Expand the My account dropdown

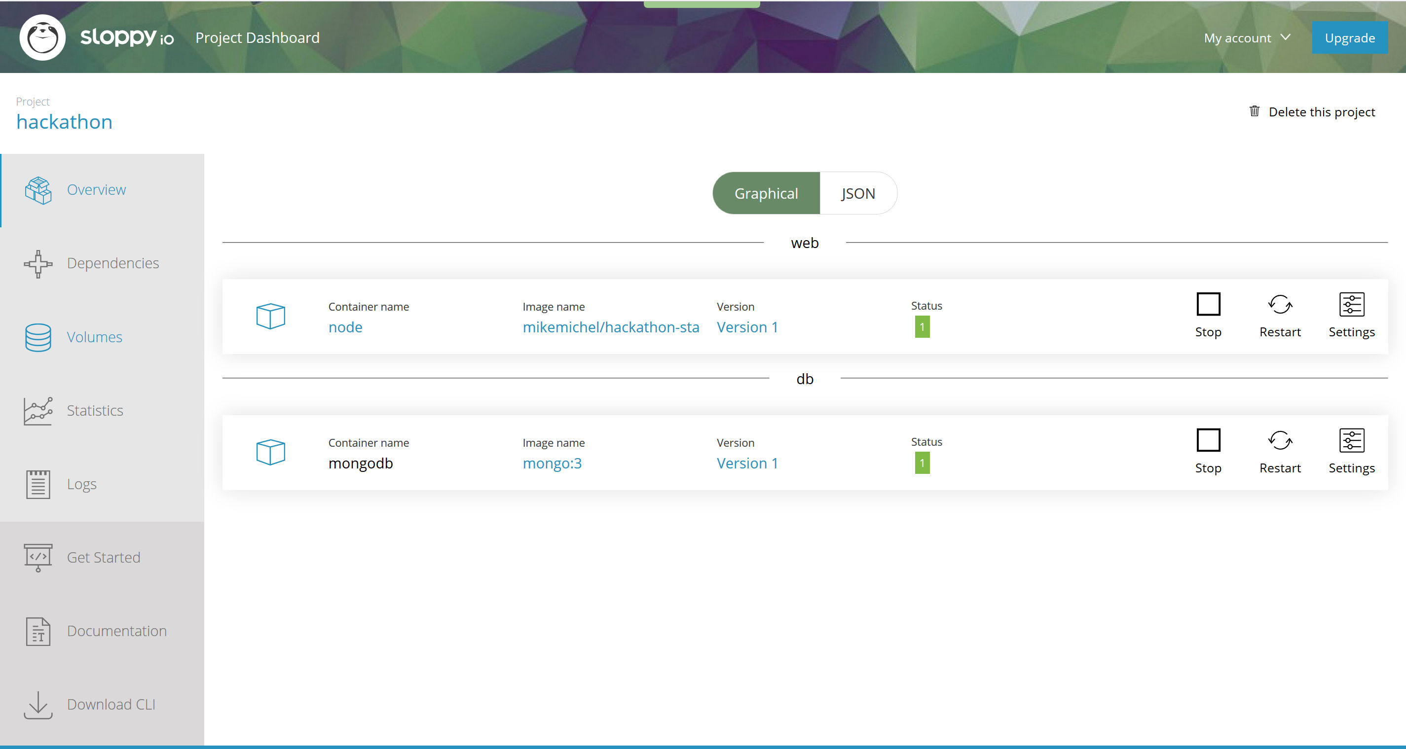point(1247,37)
